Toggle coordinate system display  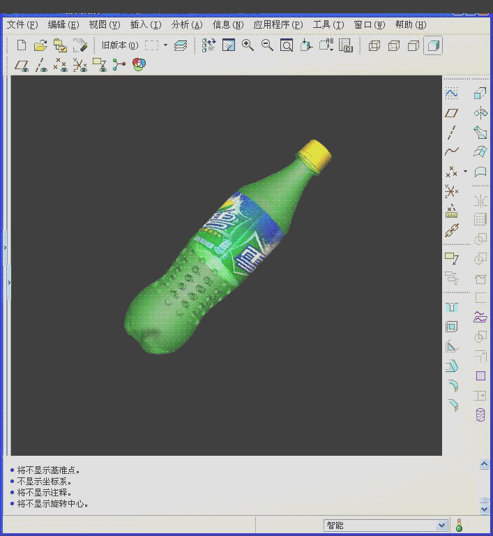click(x=80, y=65)
